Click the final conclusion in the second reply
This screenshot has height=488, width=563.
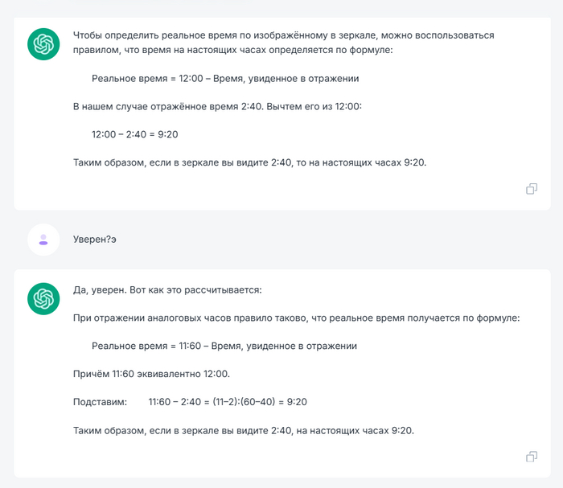(243, 430)
